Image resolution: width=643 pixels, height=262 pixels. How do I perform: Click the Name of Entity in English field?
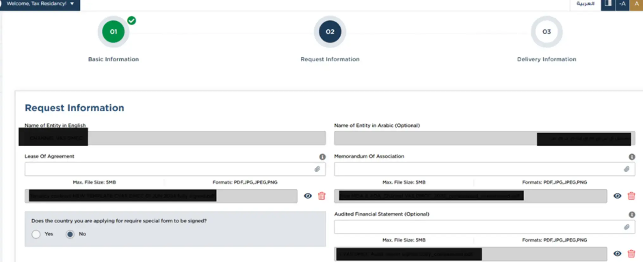206,138
